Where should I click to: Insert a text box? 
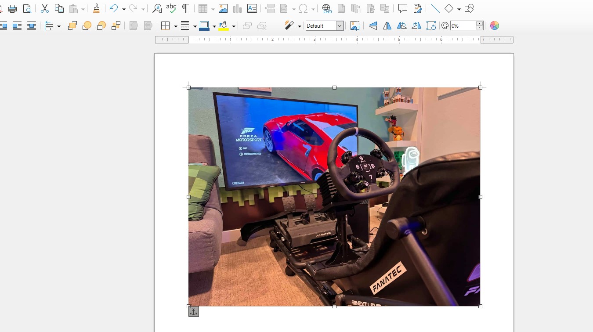point(252,8)
